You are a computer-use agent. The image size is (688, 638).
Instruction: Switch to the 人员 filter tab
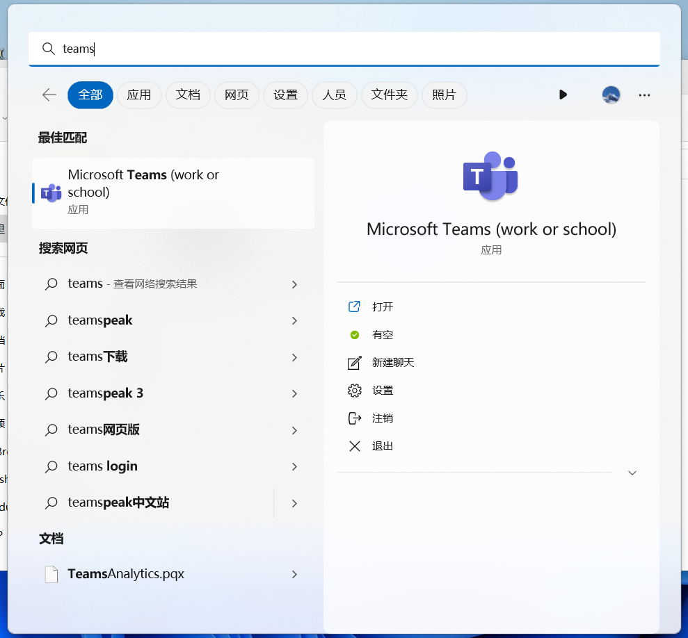click(335, 95)
